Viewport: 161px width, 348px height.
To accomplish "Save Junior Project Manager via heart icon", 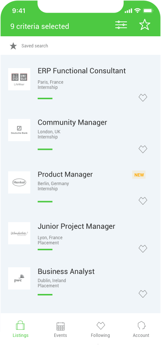I will 143,248.
